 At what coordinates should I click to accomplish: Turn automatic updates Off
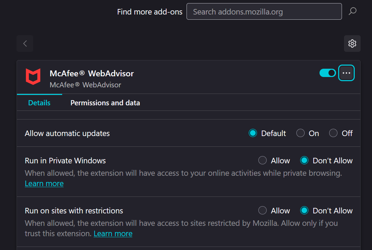[x=333, y=133]
